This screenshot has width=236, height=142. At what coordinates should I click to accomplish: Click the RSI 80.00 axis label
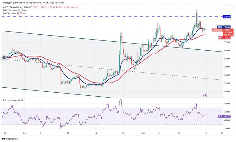(227, 104)
